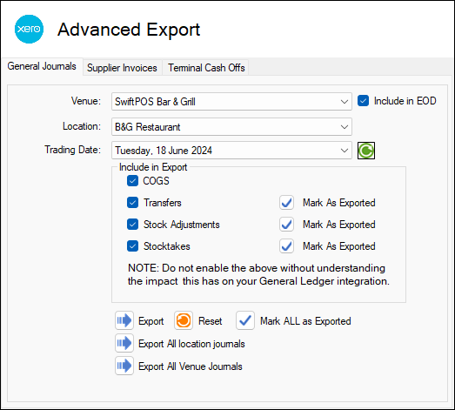Click the Export All location journals label
Screen dimensions: 455x410
[191, 344]
